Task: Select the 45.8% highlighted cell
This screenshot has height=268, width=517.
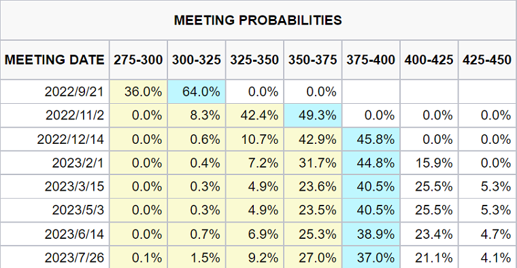Action: pyautogui.click(x=371, y=139)
